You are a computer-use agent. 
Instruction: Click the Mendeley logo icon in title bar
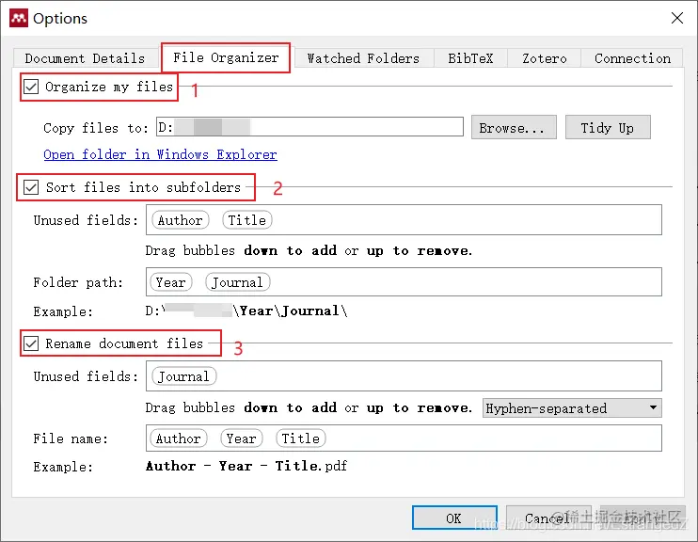(x=19, y=18)
